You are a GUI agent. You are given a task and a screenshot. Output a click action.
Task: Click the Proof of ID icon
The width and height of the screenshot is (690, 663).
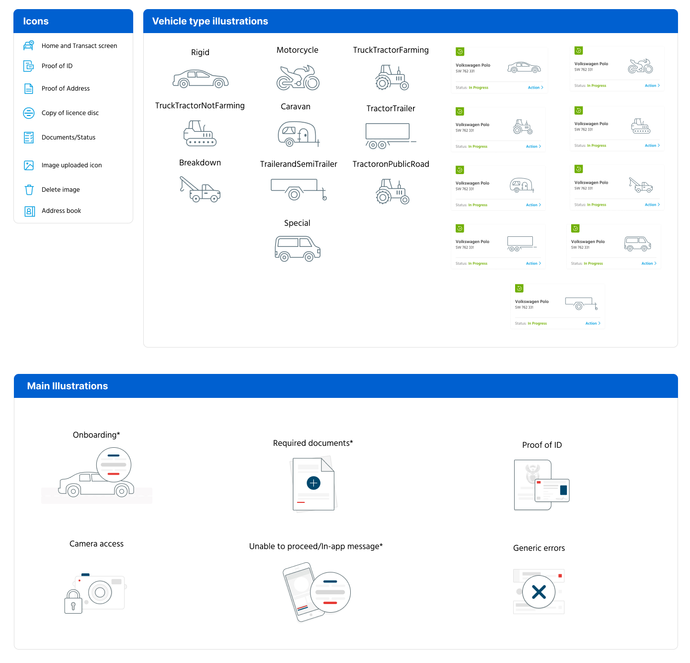pyautogui.click(x=29, y=66)
